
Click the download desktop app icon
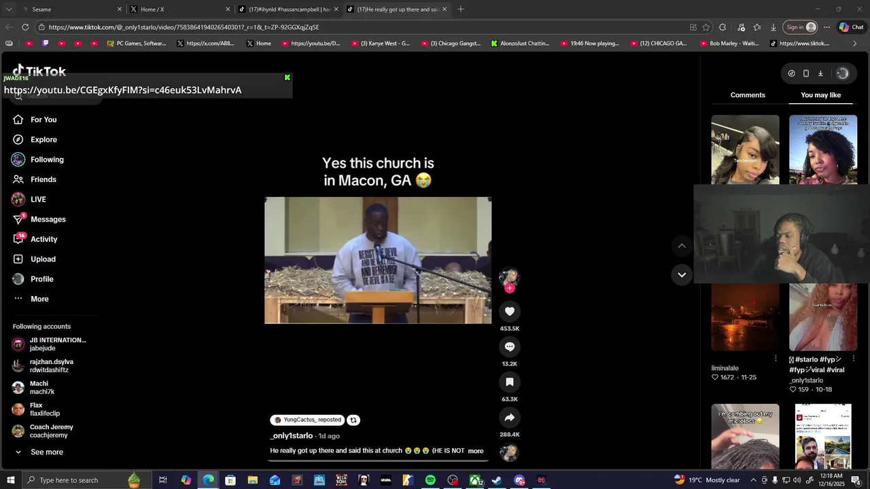point(820,73)
